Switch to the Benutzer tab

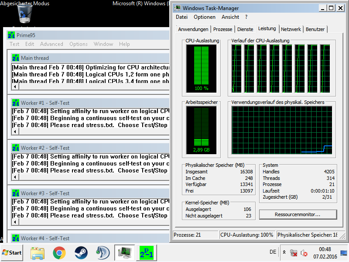click(315, 29)
